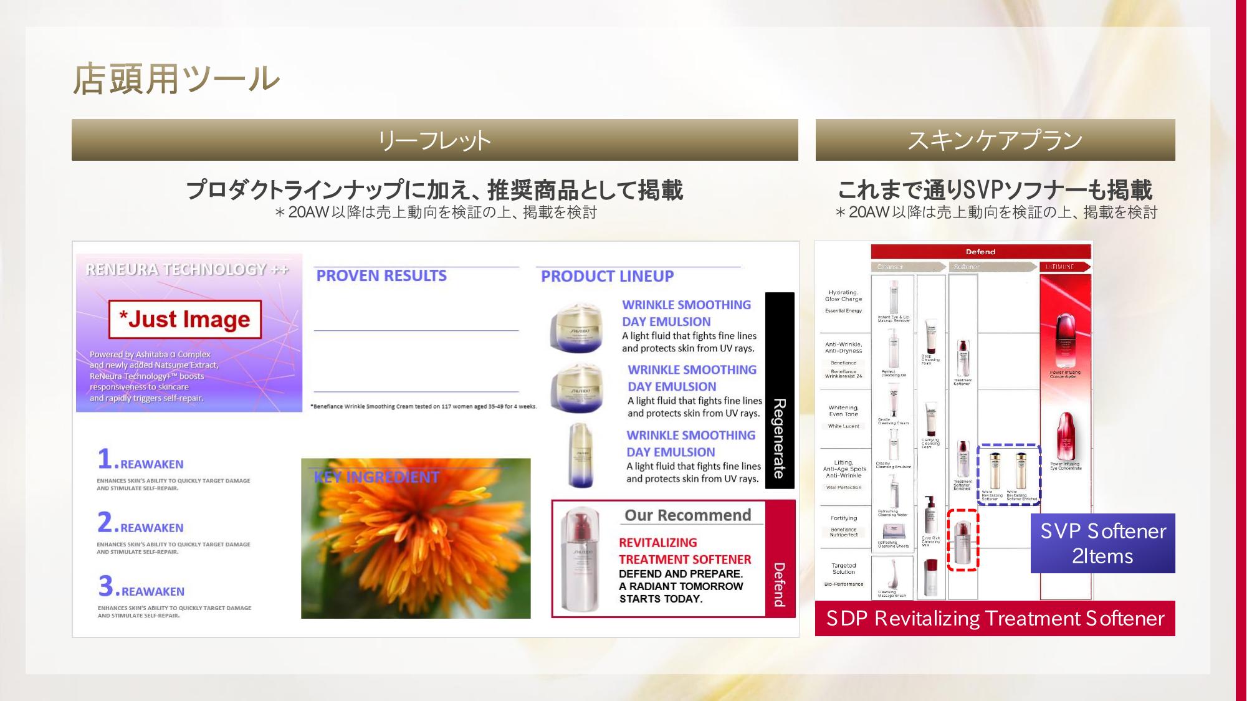Click the softener bottle image in Our Recommend
1247x701 pixels.
click(580, 560)
